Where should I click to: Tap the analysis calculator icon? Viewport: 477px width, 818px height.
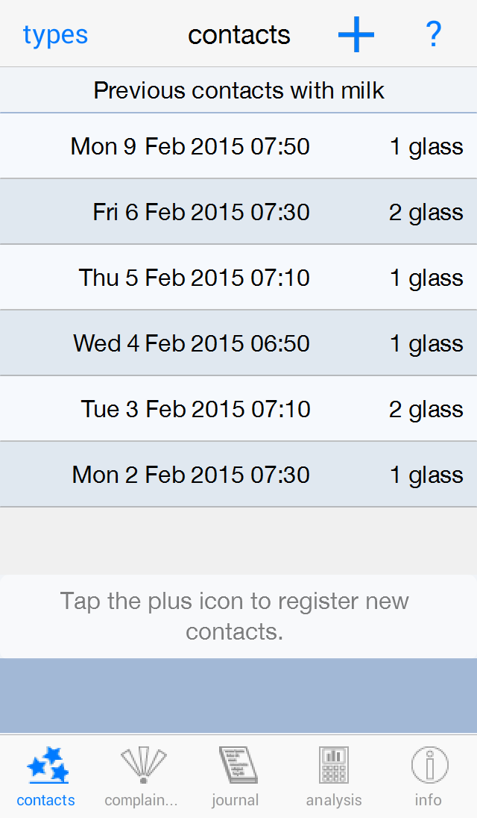coord(333,766)
